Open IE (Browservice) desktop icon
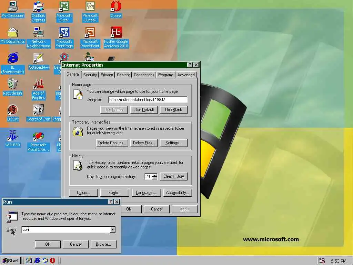The width and height of the screenshot is (353, 265). pyautogui.click(x=13, y=63)
